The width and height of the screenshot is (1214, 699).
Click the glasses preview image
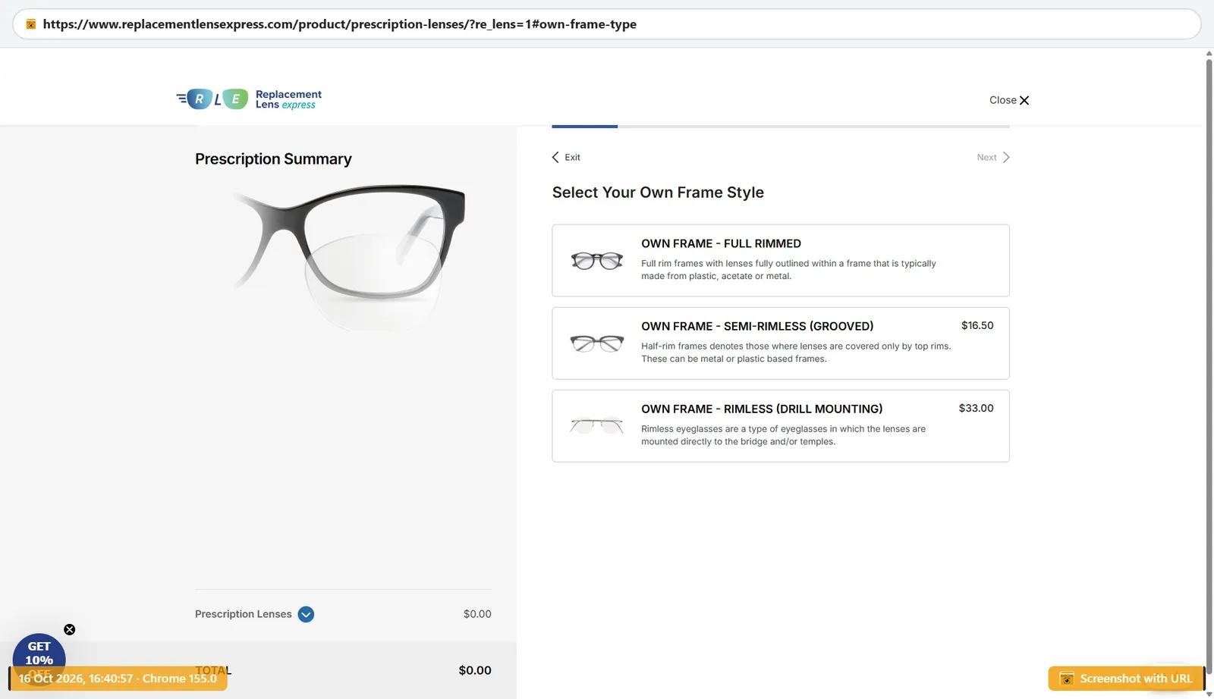350,256
